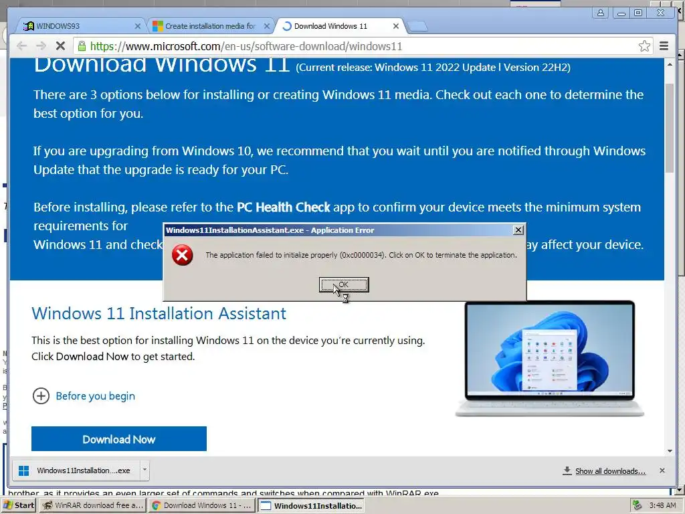Viewport: 685px width, 514px height.
Task: Switch to WinRAR download taskbar window
Action: click(x=92, y=505)
